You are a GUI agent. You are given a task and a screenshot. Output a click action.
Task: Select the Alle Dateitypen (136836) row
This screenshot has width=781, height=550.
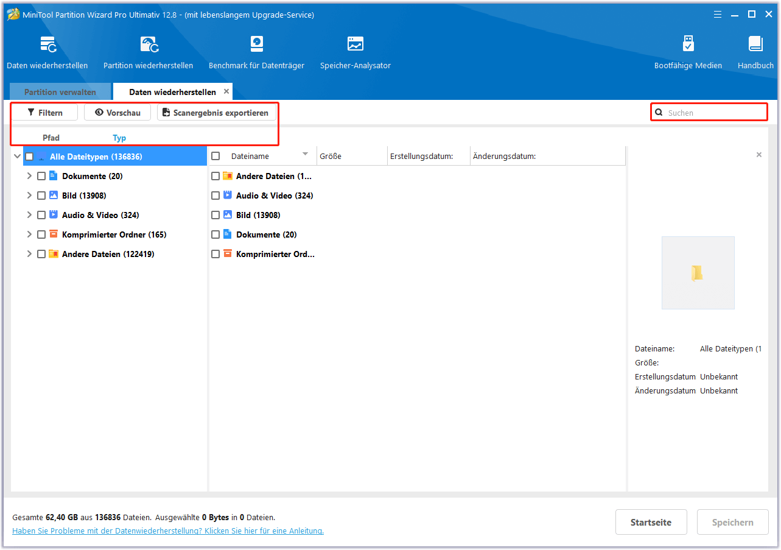pyautogui.click(x=115, y=157)
